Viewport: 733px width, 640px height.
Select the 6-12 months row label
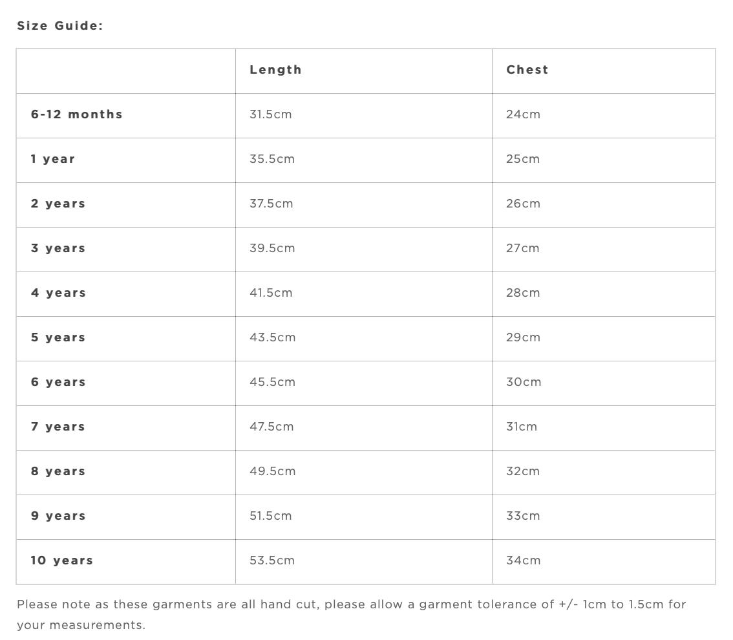coord(76,114)
